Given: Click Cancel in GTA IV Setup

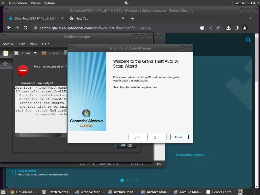Looking at the screenshot, I should pos(180,137).
